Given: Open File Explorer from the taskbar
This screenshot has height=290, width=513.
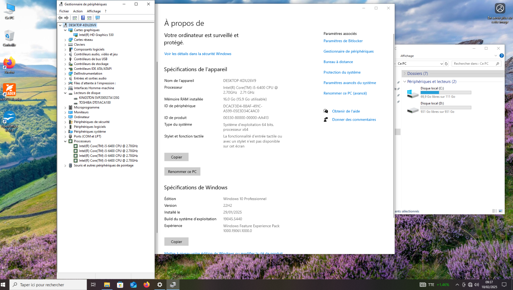Looking at the screenshot, I should 107,285.
